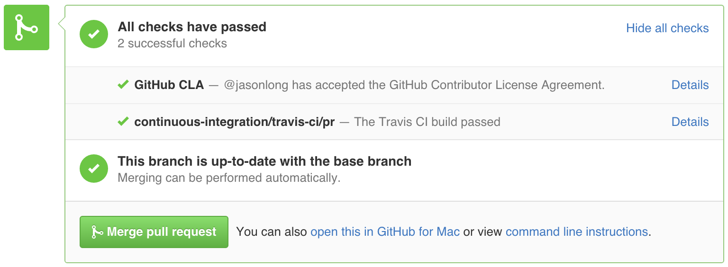The image size is (728, 267).
Task: Click the jasonlong accepted Contributor License Agreement text
Action: pyautogui.click(x=414, y=85)
